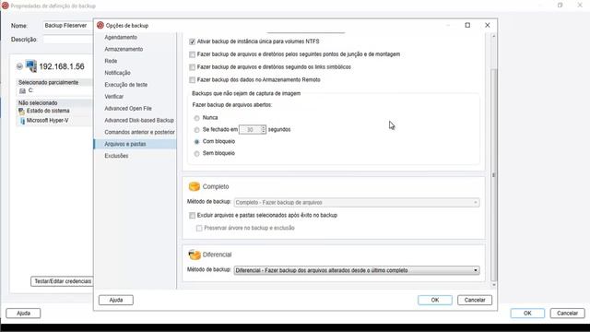The height and width of the screenshot is (332, 590).
Task: Enable backup via pontos de junção e montagem
Action: 193,54
